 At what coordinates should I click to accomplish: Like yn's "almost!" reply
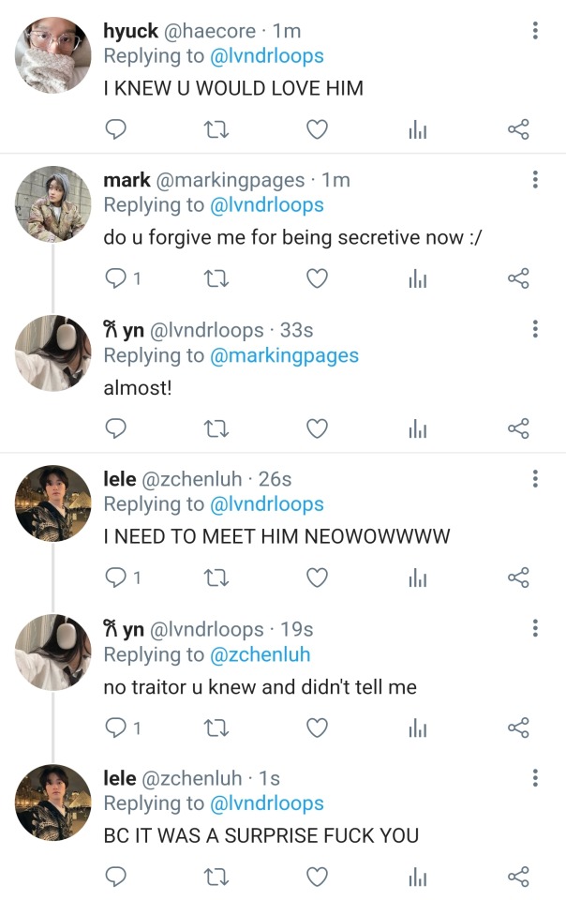[318, 428]
